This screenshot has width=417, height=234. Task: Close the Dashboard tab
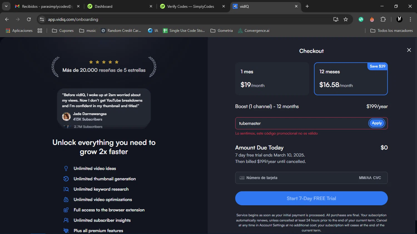pyautogui.click(x=151, y=6)
